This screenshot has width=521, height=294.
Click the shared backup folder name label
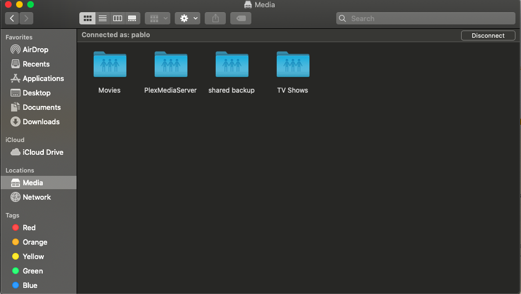231,90
